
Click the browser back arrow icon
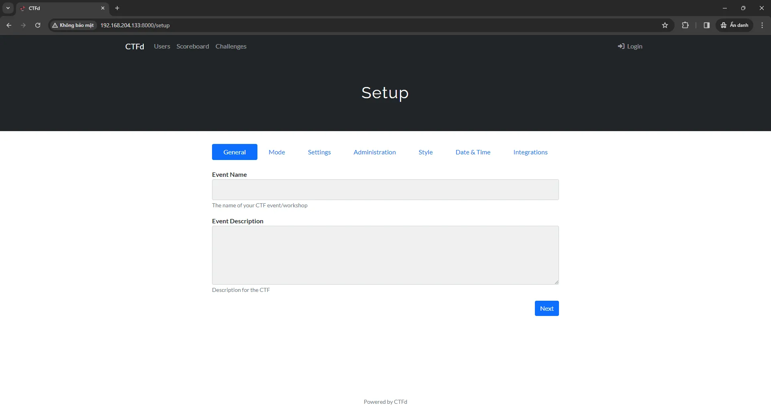coord(9,25)
